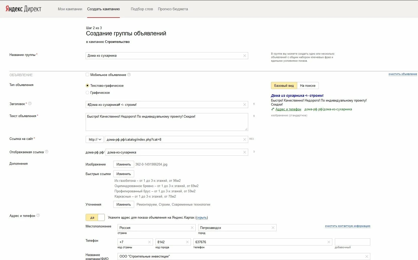This screenshot has height=260, width=418.
Task: Click help icon next to Мобильное объявление
Action: tap(129, 75)
